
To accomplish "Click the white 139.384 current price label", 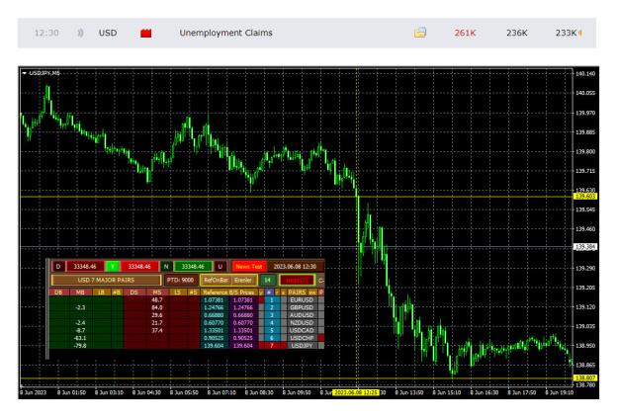I will click(585, 247).
